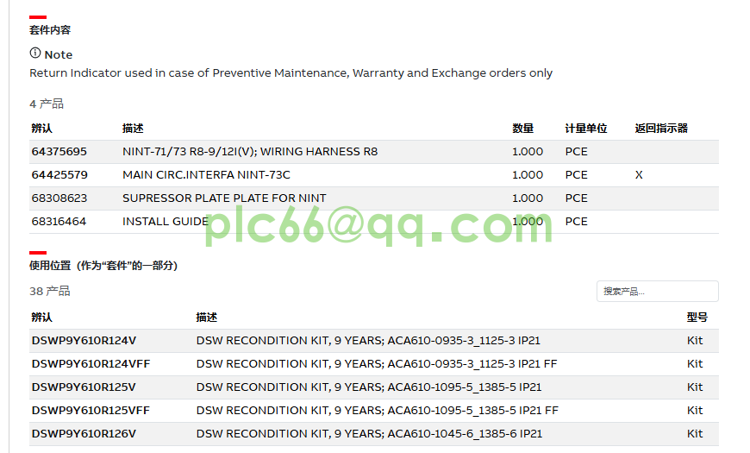The height and width of the screenshot is (453, 750).
Task: Open kit DSWP9Y610R125V
Action: coord(84,387)
